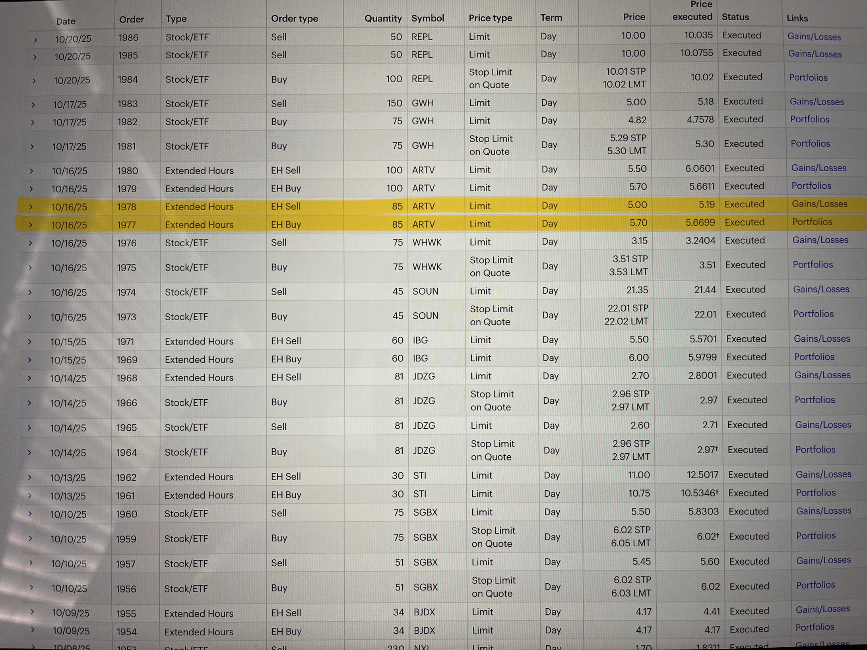
Task: Open Gains/Losses link for order 1986
Action: tap(814, 37)
